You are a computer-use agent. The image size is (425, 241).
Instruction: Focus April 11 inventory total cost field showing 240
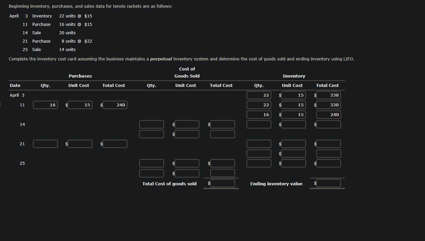pyautogui.click(x=329, y=115)
